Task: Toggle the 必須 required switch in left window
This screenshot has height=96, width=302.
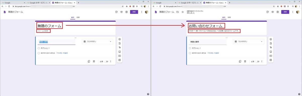Action: click(106, 61)
